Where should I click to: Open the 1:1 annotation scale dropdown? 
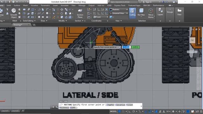point(168,111)
